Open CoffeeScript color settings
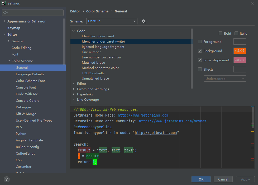The image size is (258, 185). tap(25, 153)
